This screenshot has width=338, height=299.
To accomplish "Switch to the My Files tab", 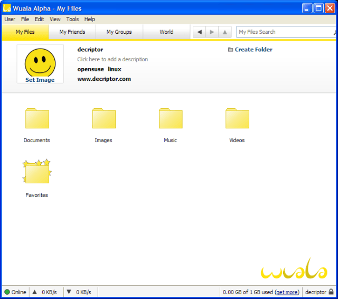I will 25,32.
